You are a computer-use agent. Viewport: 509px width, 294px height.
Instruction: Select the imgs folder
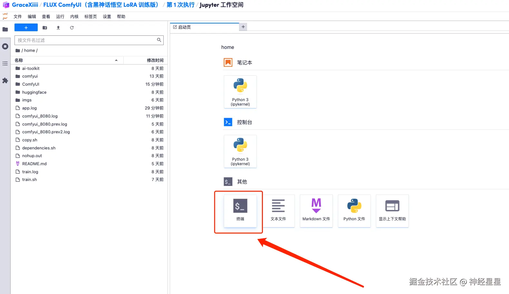click(89, 100)
